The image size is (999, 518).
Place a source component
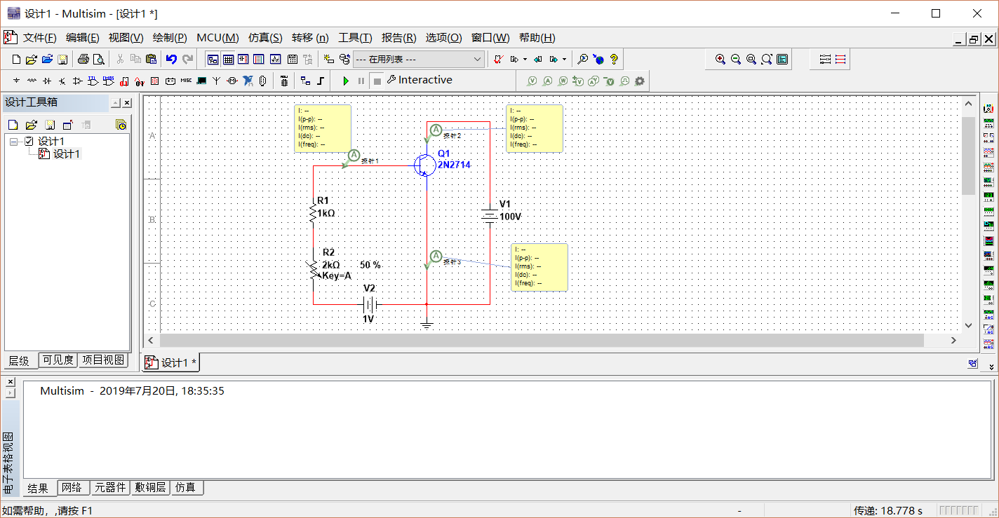17,81
